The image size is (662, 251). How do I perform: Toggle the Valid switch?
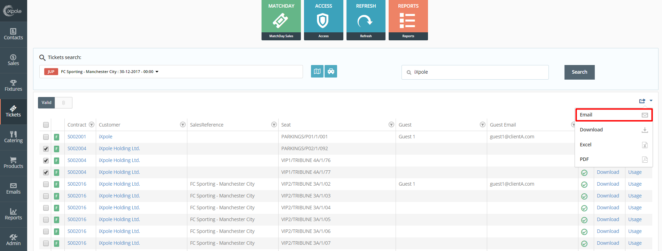pyautogui.click(x=55, y=103)
